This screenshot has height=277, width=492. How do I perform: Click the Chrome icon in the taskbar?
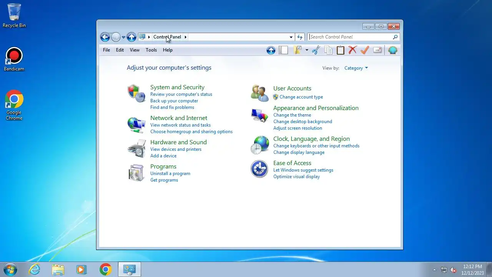point(105,269)
